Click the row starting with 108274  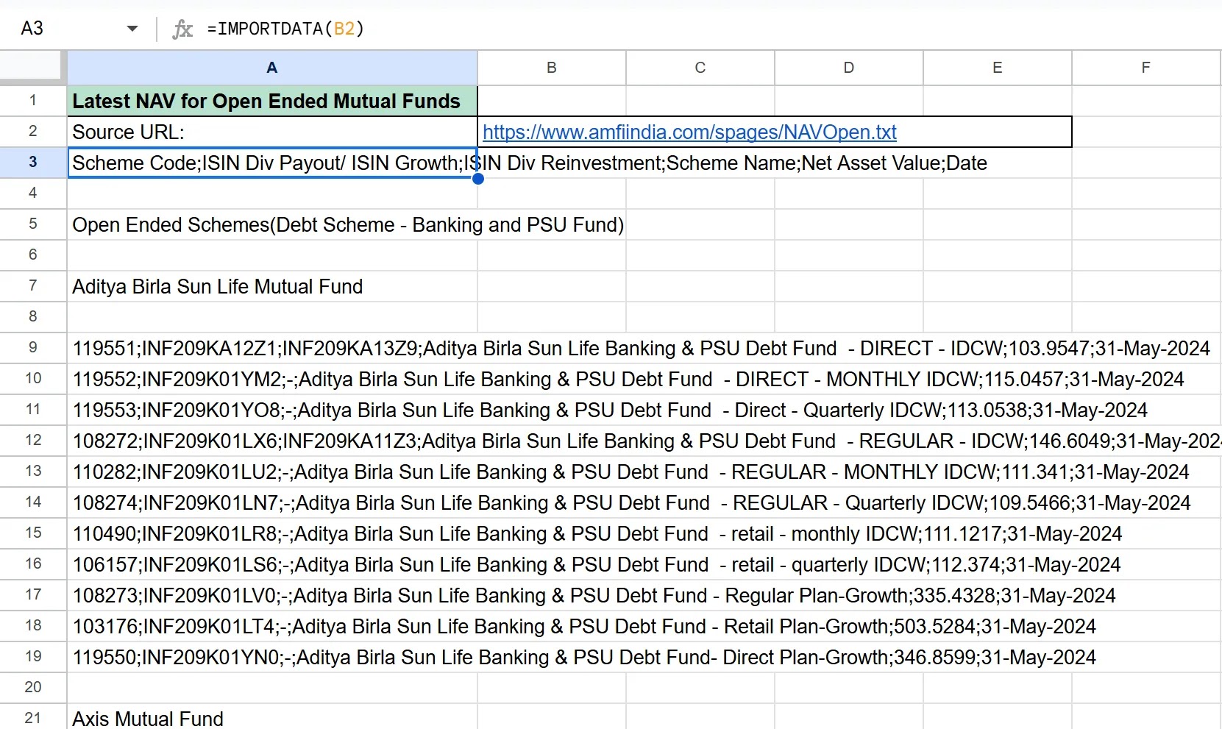(631, 502)
